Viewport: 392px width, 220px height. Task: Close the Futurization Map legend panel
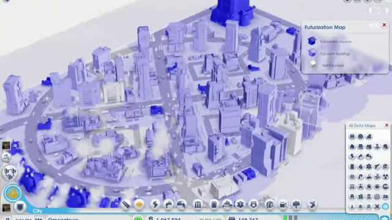pos(384,25)
